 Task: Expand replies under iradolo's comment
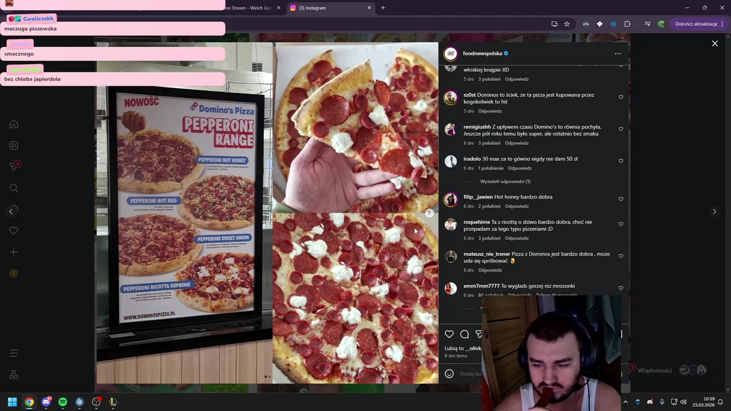505,182
